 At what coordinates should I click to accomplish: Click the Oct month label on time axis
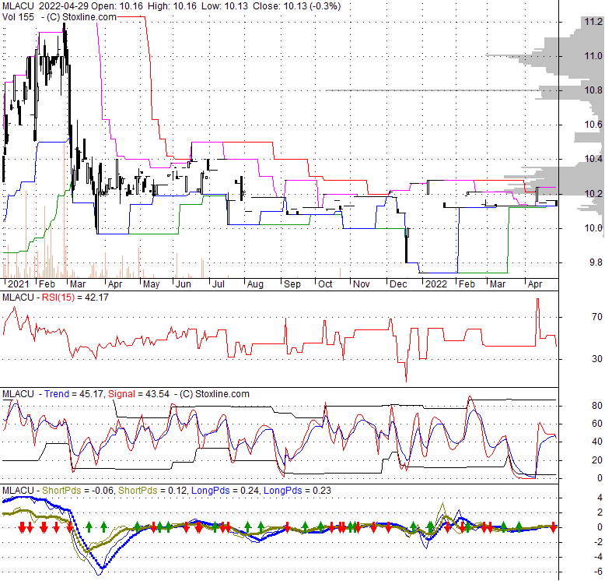coord(325,284)
